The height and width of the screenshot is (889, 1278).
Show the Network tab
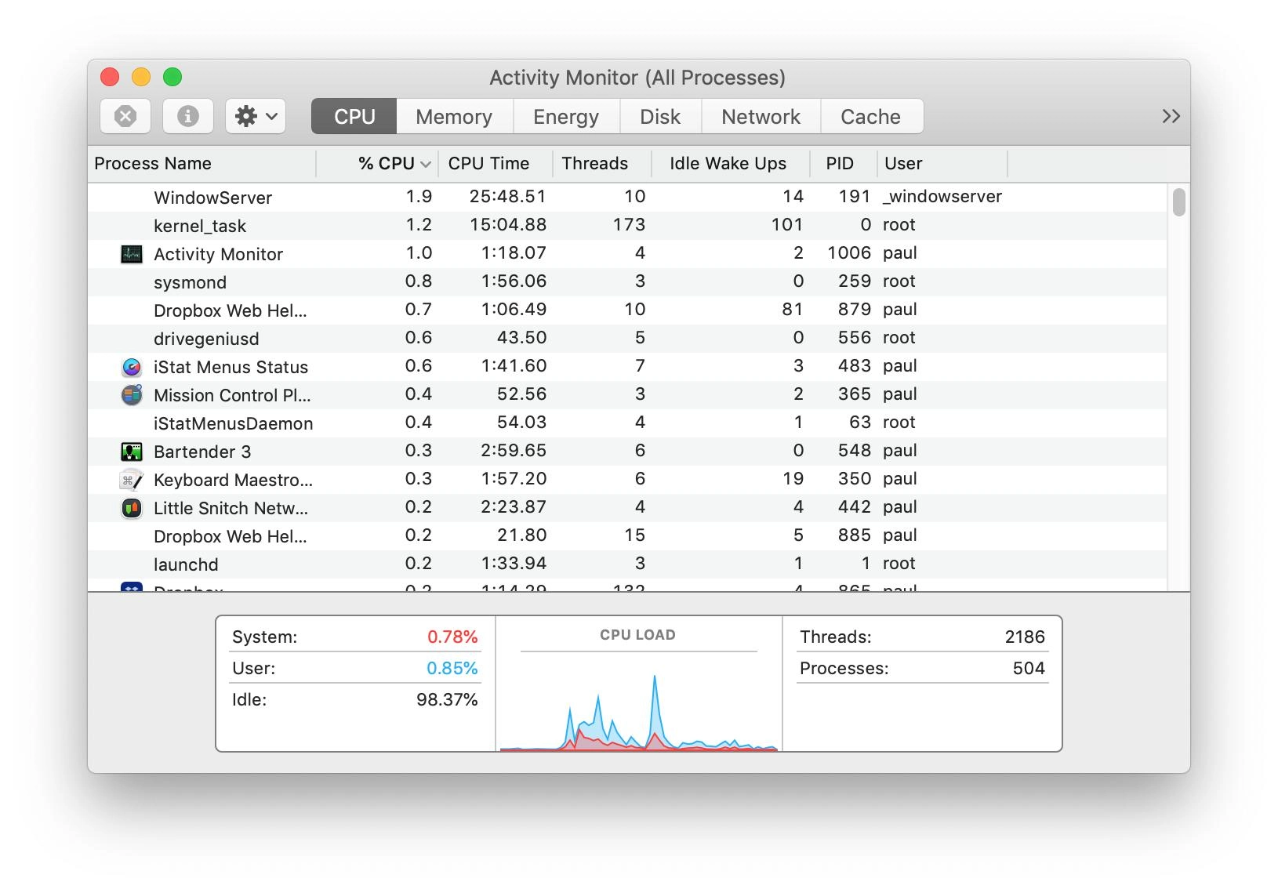(x=761, y=116)
